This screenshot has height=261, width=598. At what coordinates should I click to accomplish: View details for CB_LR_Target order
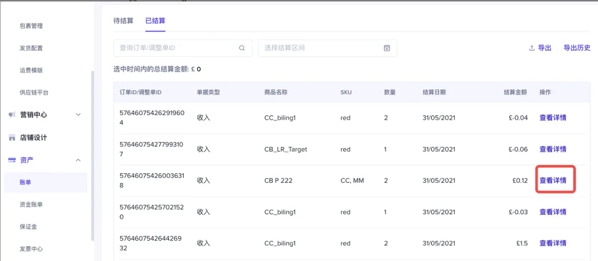[553, 149]
